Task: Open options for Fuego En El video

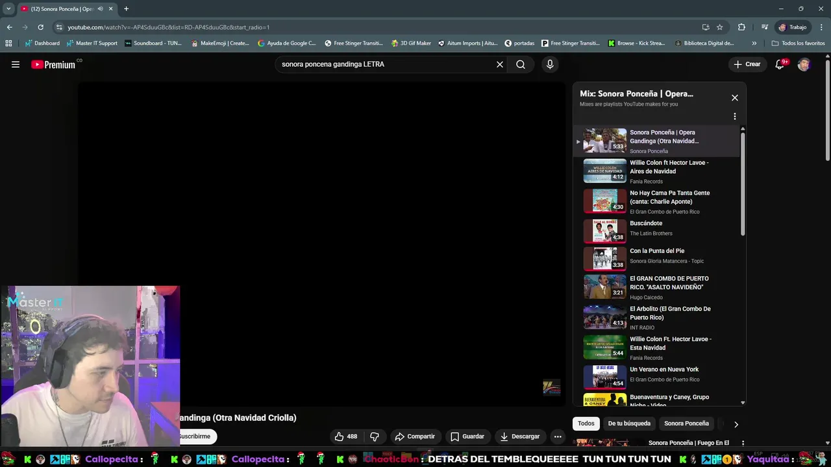Action: click(x=743, y=443)
